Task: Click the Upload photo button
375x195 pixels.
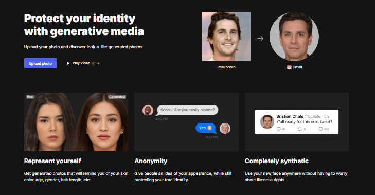Action: pyautogui.click(x=40, y=63)
